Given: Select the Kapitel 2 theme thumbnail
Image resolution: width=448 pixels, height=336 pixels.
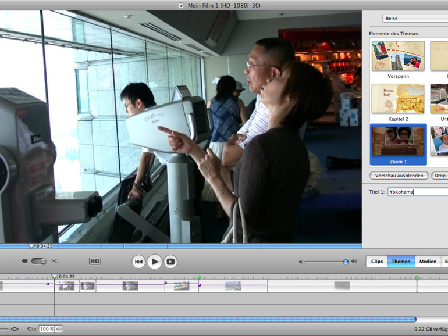Looking at the screenshot, I should (398, 99).
